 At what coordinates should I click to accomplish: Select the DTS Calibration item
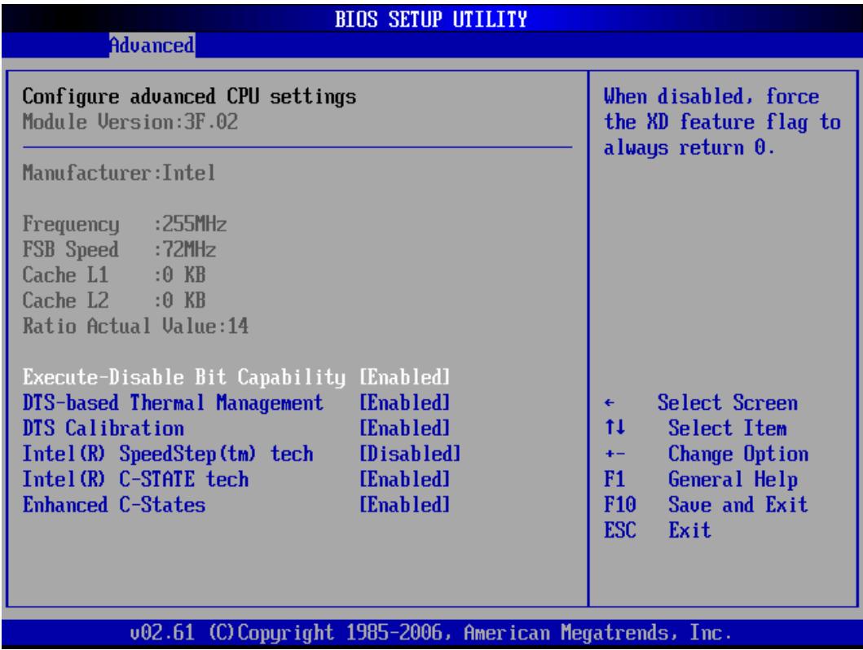[103, 428]
